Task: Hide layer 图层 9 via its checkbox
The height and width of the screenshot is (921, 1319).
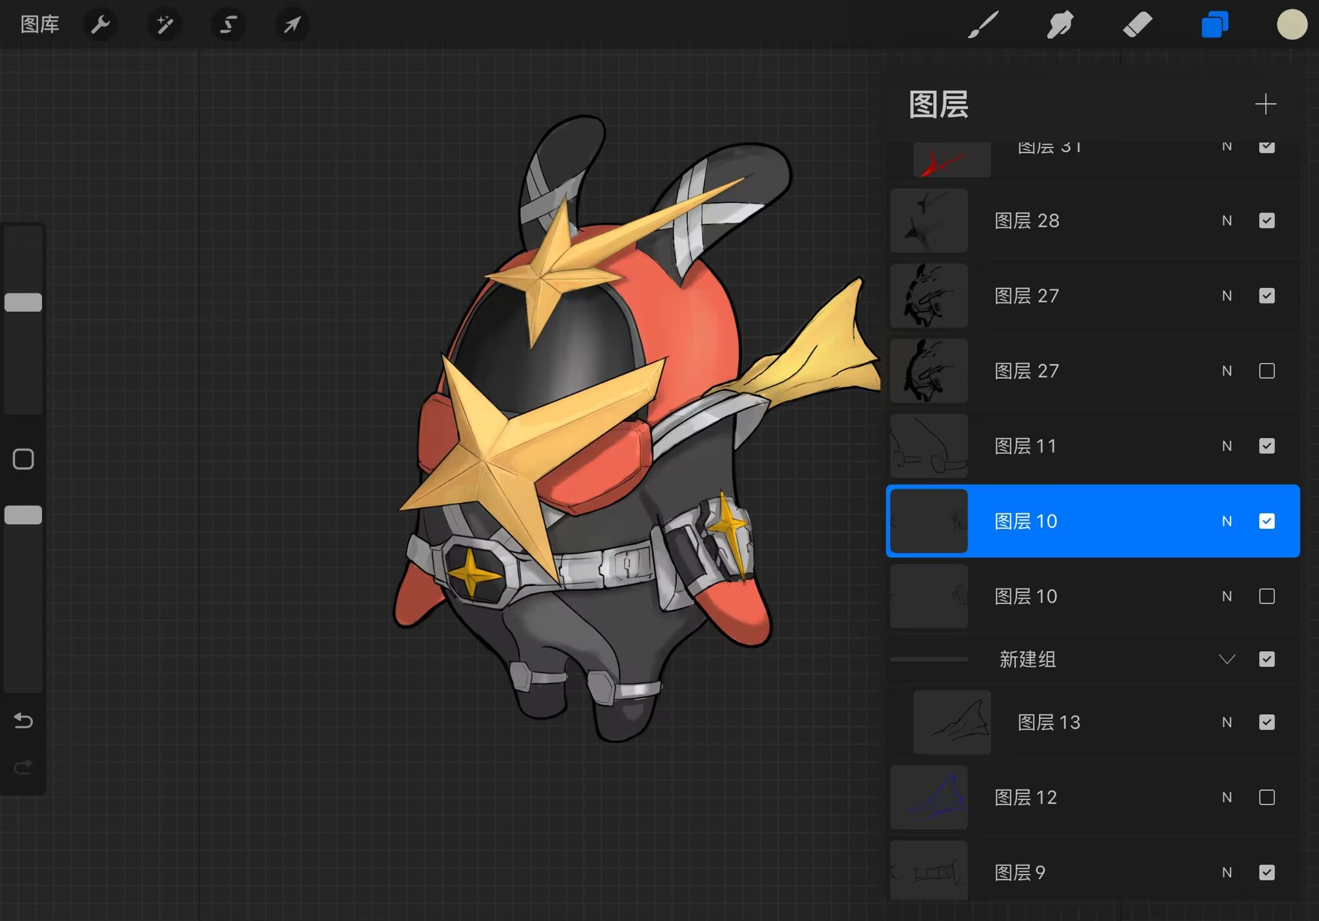Action: (x=1267, y=873)
